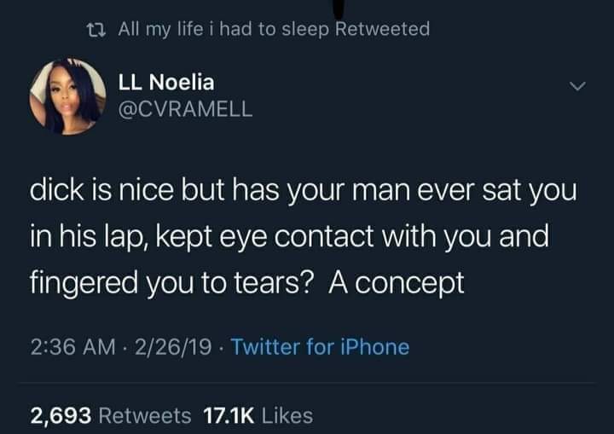The width and height of the screenshot is (614, 434).
Task: Click the "Retweets" label
Action: [145, 416]
